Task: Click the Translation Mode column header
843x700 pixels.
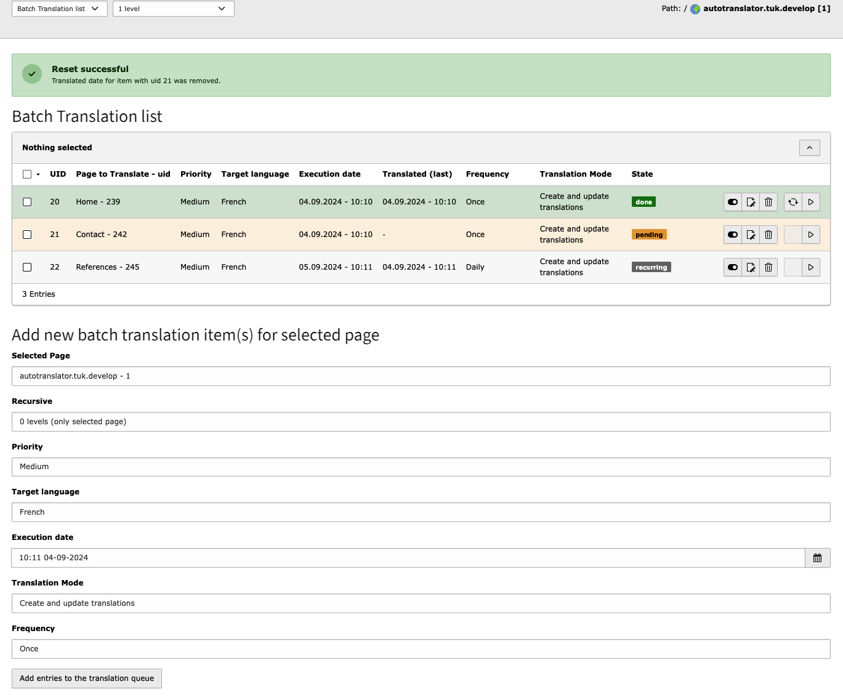Action: click(x=576, y=174)
